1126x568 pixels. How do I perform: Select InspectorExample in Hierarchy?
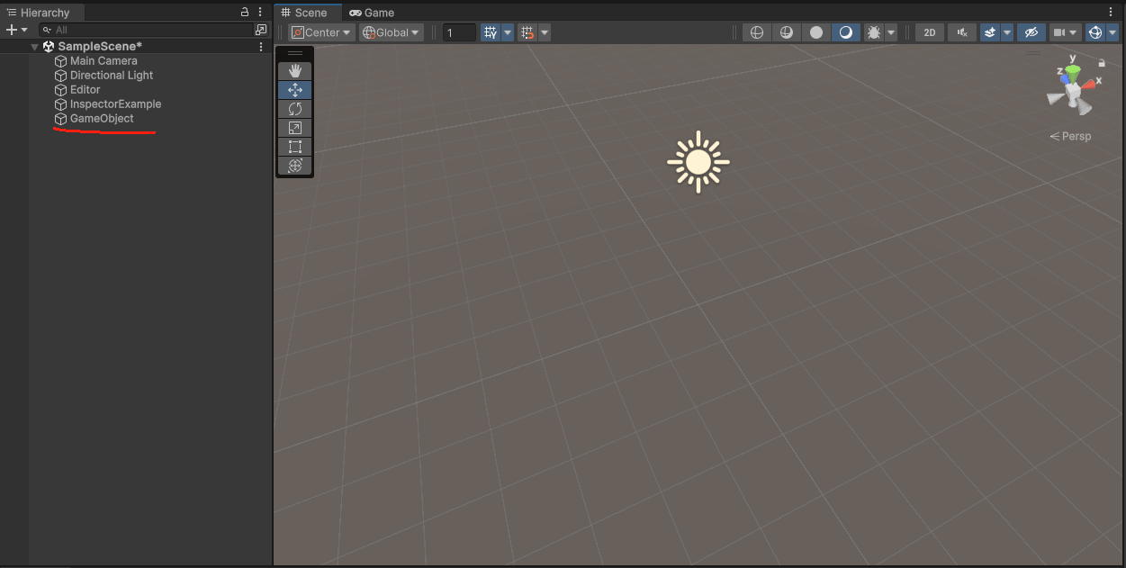pyautogui.click(x=116, y=104)
